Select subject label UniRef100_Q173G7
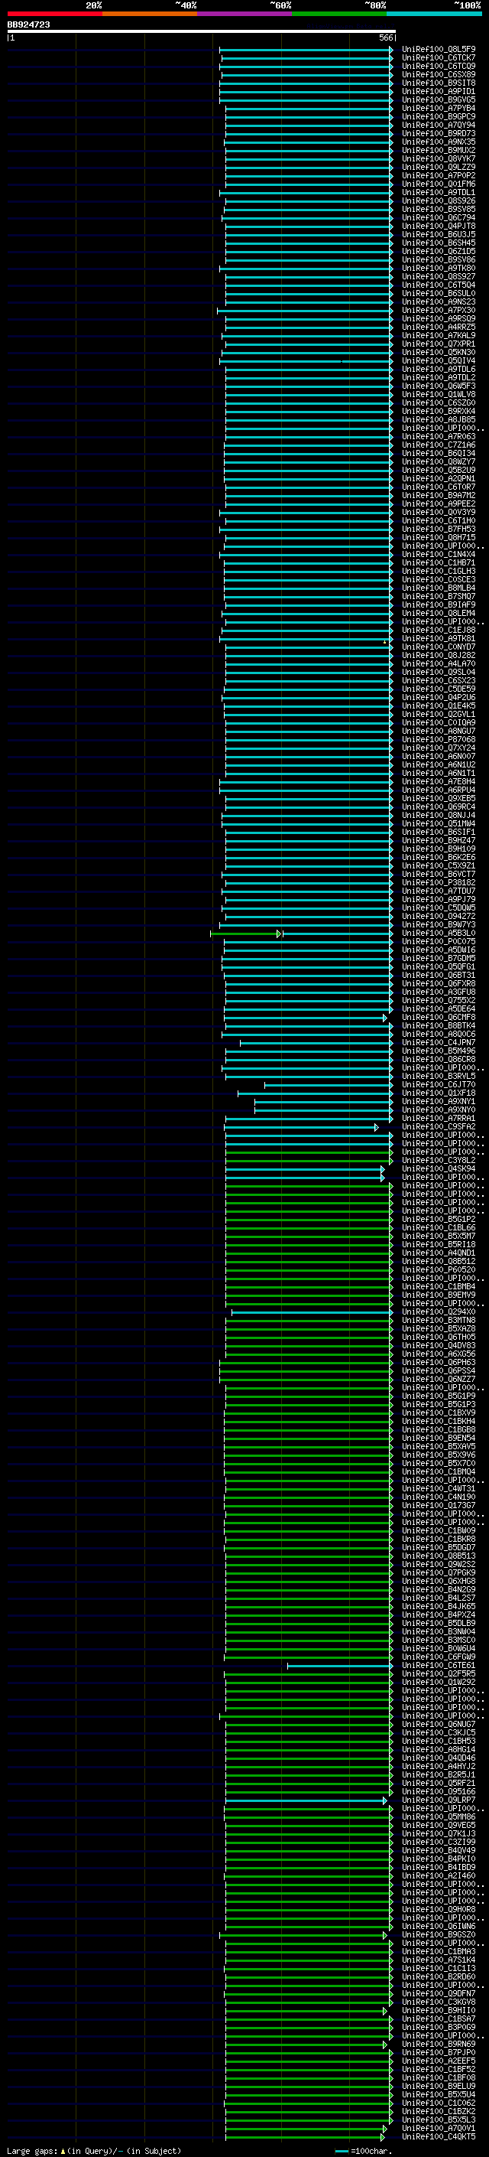This screenshot has width=489, height=2157. (439, 1505)
